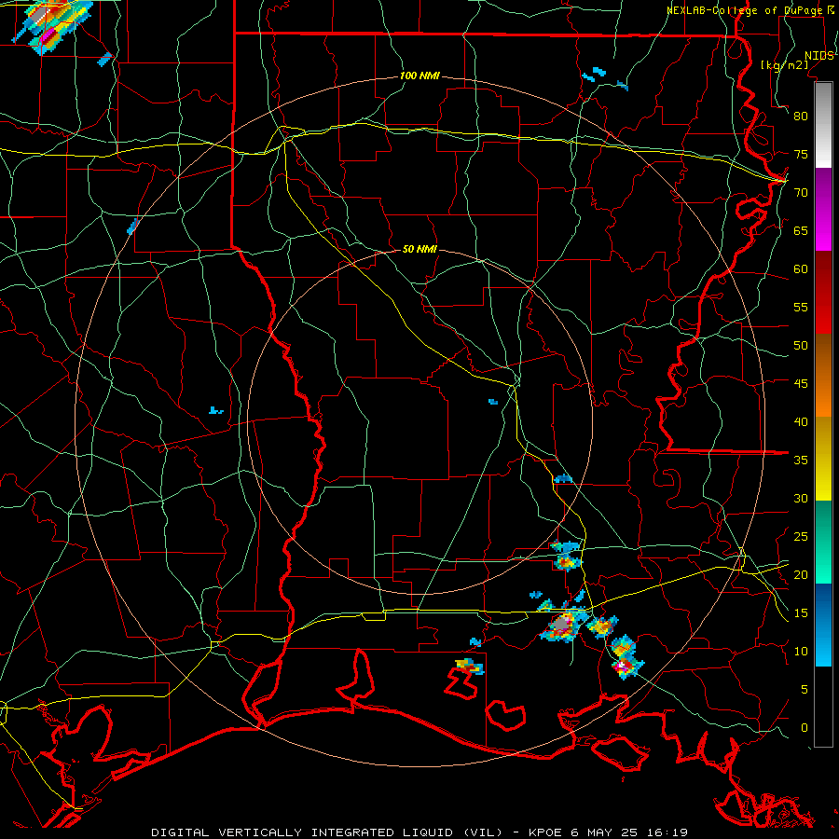Select the yellow segment of the VIL scale
The height and width of the screenshot is (839, 839).
pos(823,459)
